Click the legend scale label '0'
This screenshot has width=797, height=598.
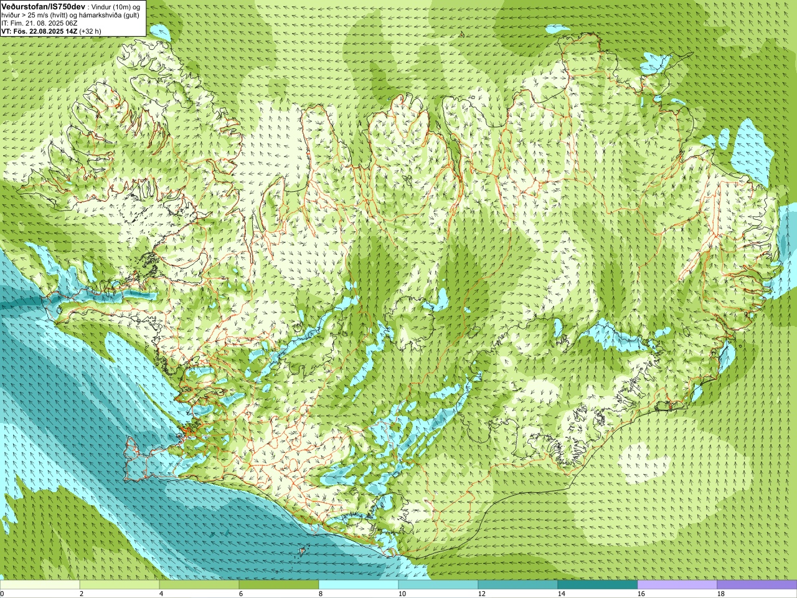[2, 594]
